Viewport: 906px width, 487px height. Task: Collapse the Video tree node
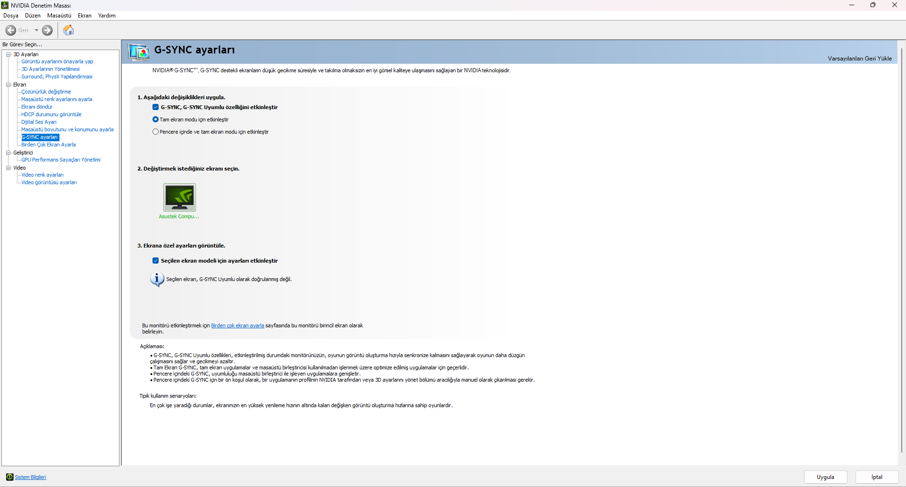(x=8, y=168)
